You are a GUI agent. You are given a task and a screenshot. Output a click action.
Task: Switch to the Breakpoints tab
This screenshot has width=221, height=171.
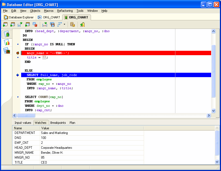pos(58,123)
